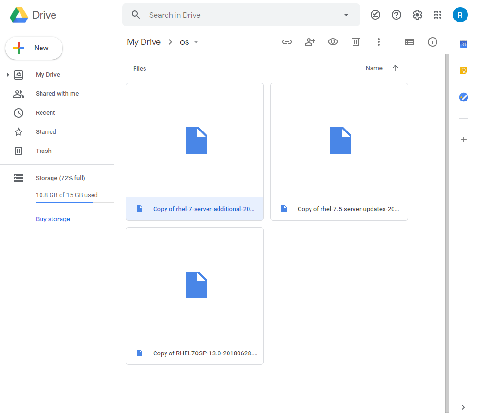Open the Help question mark icon

pos(396,15)
